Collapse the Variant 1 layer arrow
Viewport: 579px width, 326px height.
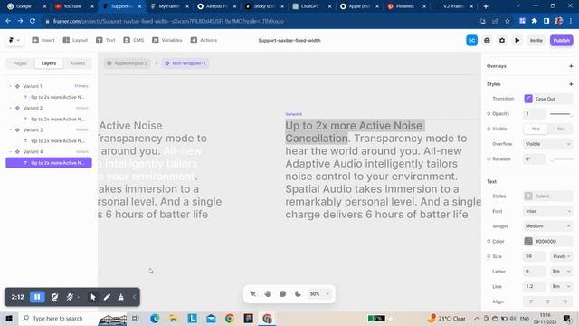pyautogui.click(x=10, y=86)
